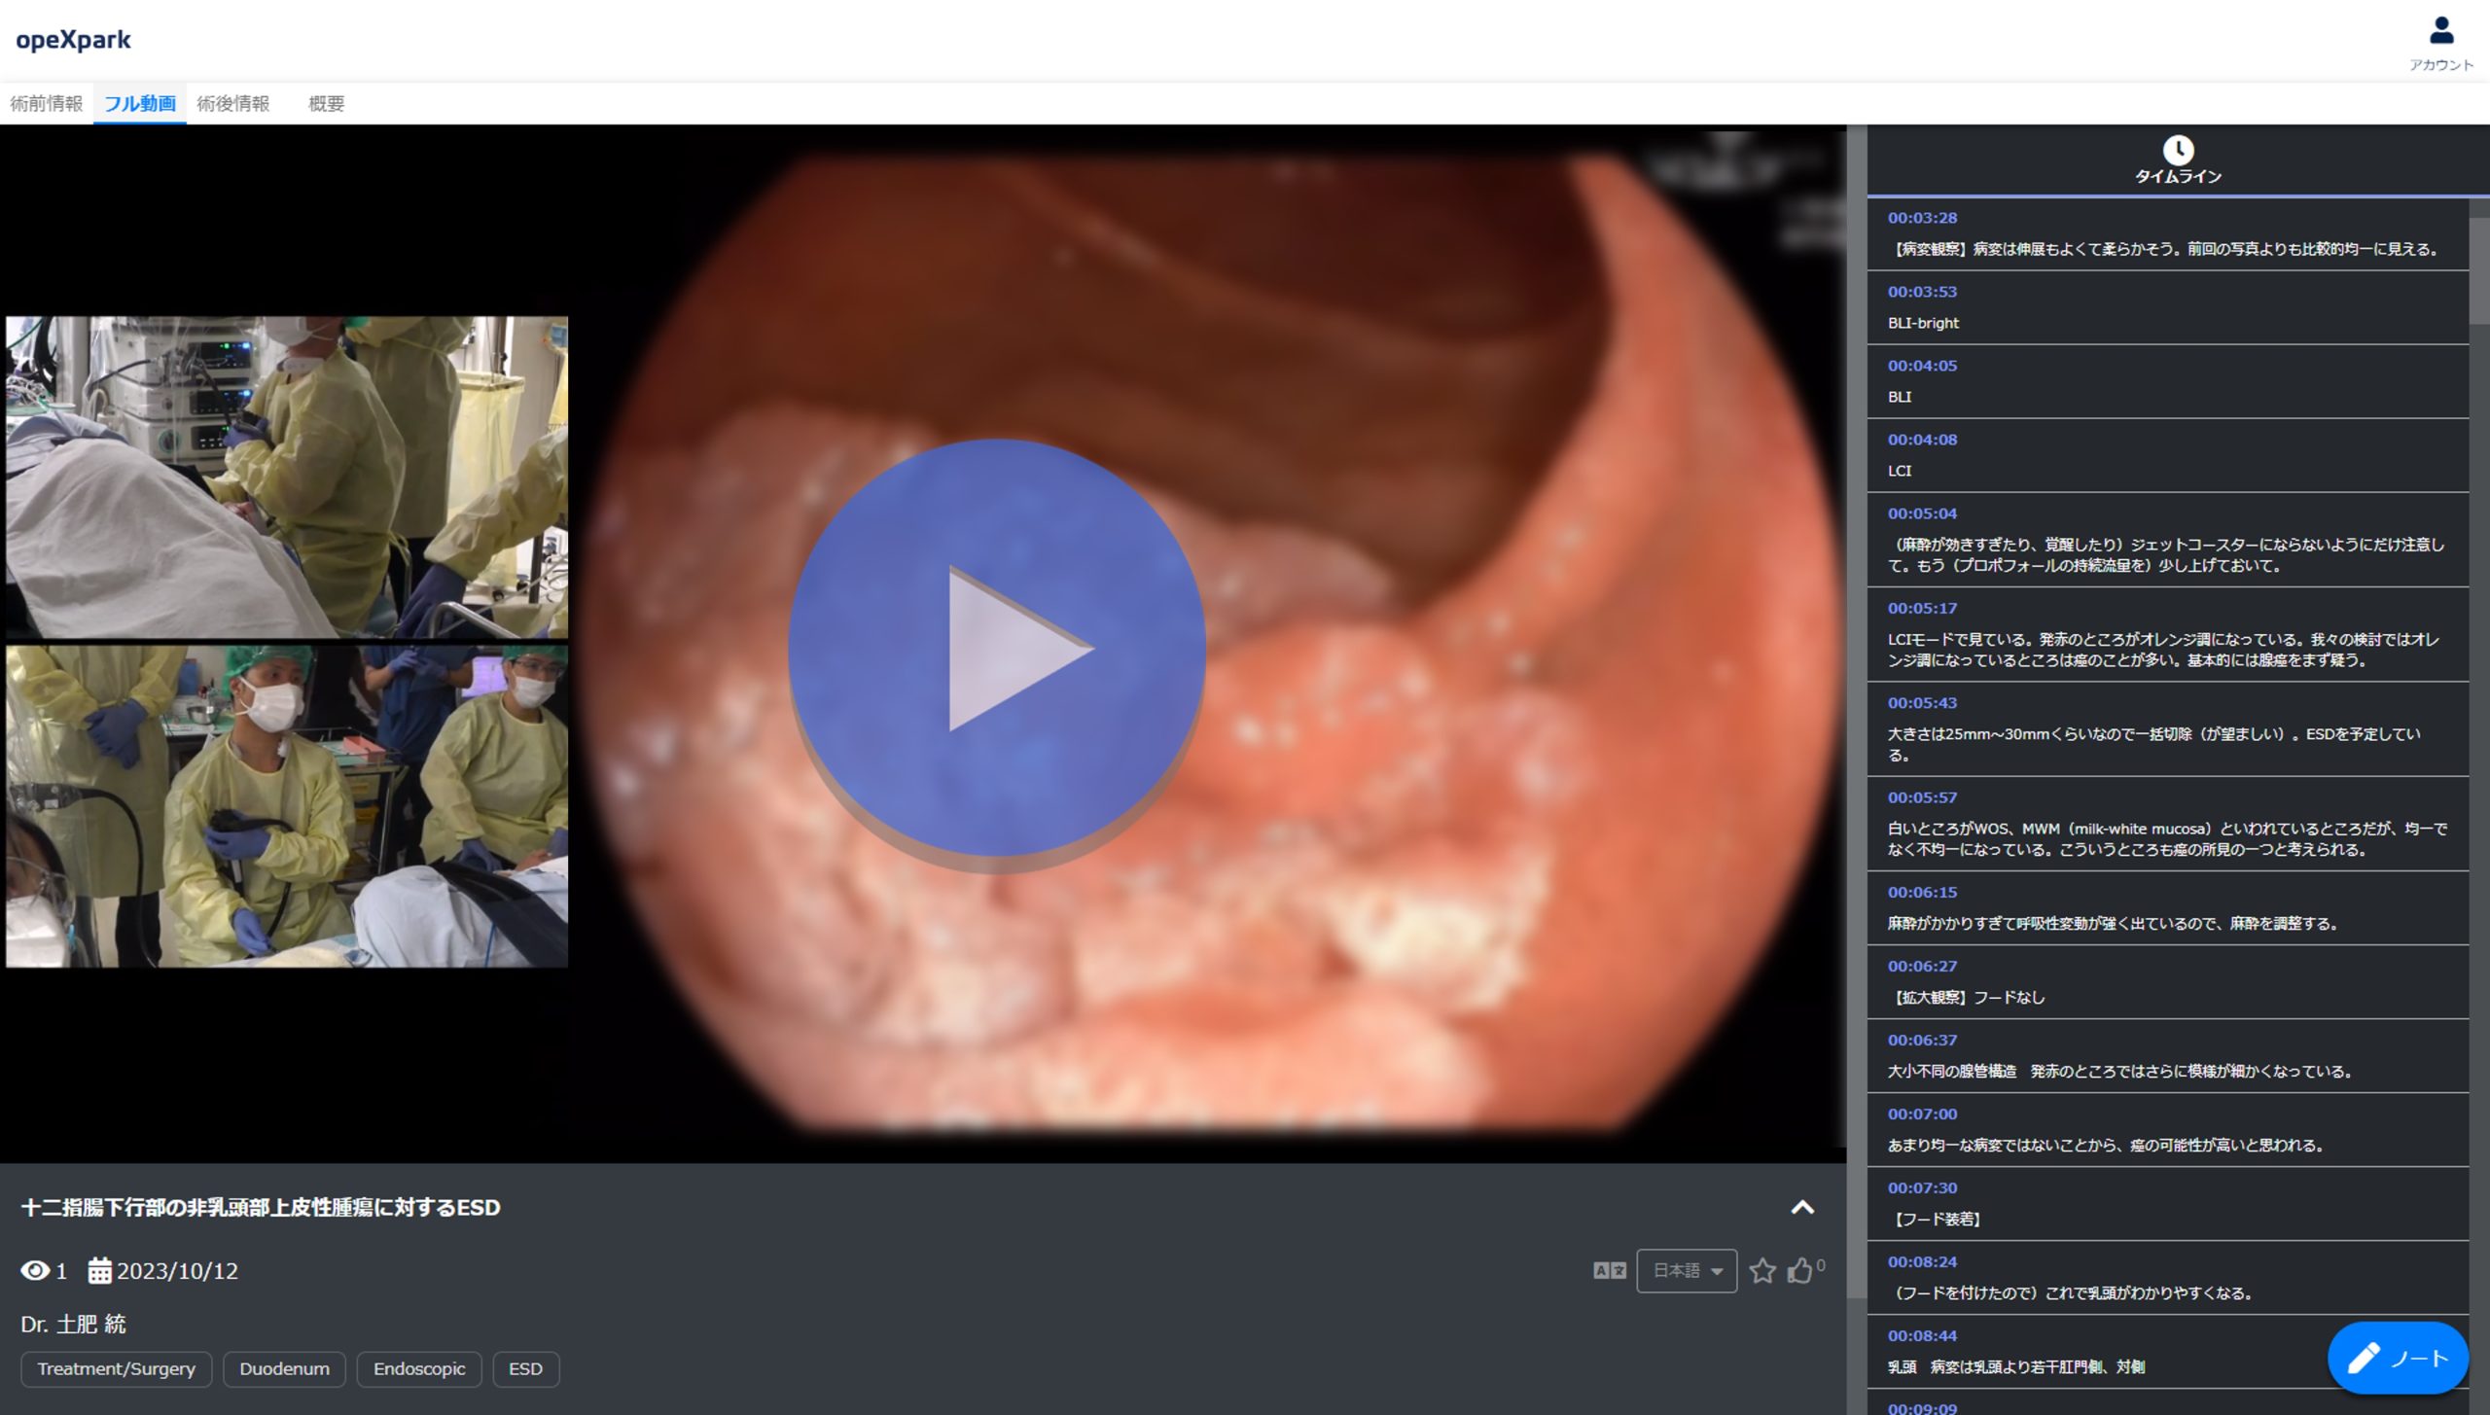Image resolution: width=2490 pixels, height=1415 pixels.
Task: Click the translation language icon
Action: (1610, 1270)
